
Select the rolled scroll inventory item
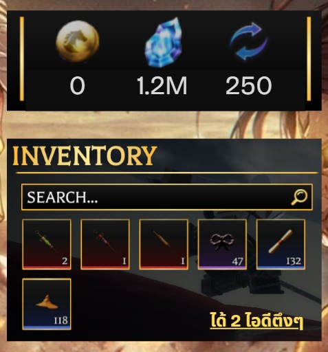point(281,244)
